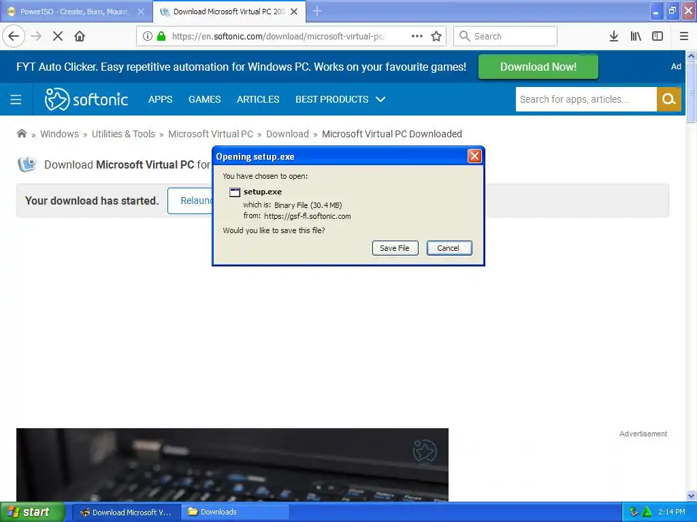Click the Relaunch download button
This screenshot has width=697, height=522.
(x=191, y=201)
